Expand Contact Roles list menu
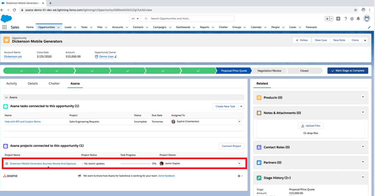Image resolution: width=375 pixels, height=196 pixels. pyautogui.click(x=363, y=147)
